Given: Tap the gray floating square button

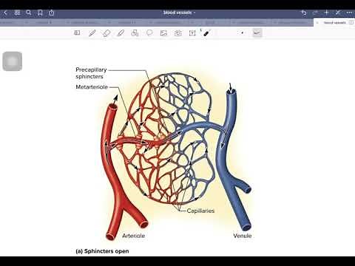Looking at the screenshot, I should tap(13, 61).
